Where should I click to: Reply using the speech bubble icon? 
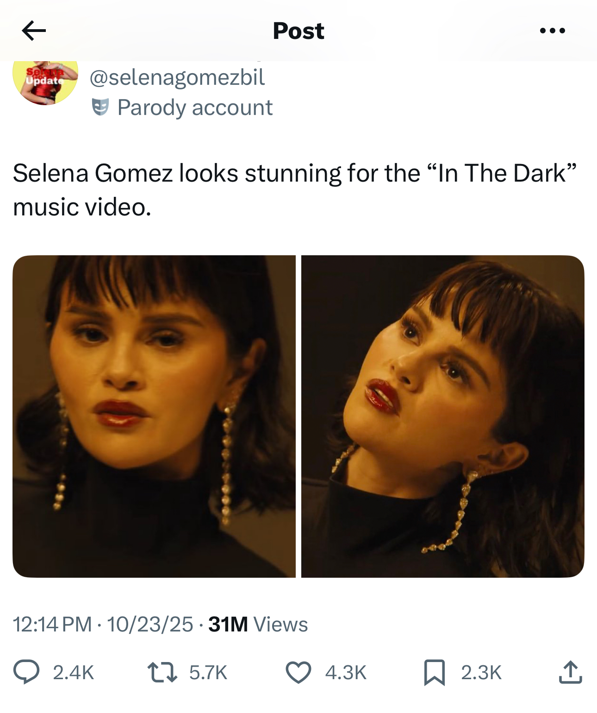26,672
